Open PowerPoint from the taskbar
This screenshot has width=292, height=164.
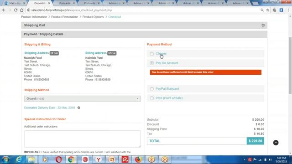[x=112, y=159]
